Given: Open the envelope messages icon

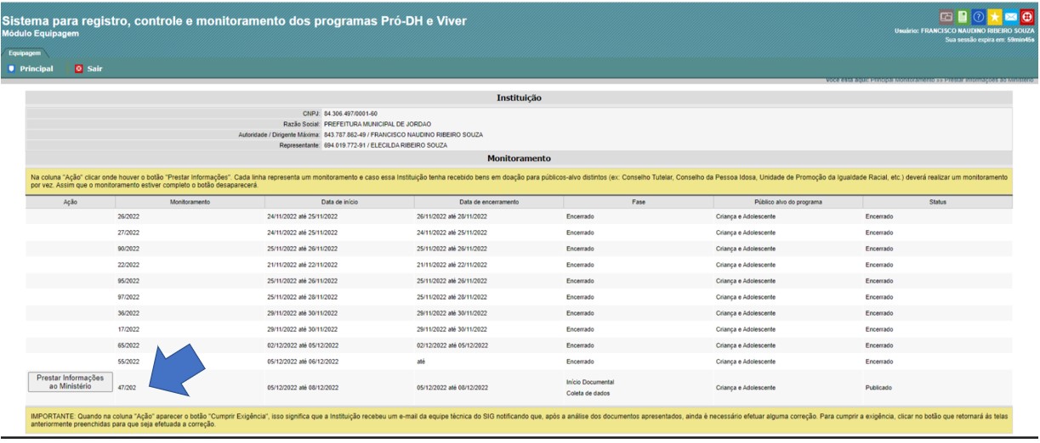Looking at the screenshot, I should 1012,16.
